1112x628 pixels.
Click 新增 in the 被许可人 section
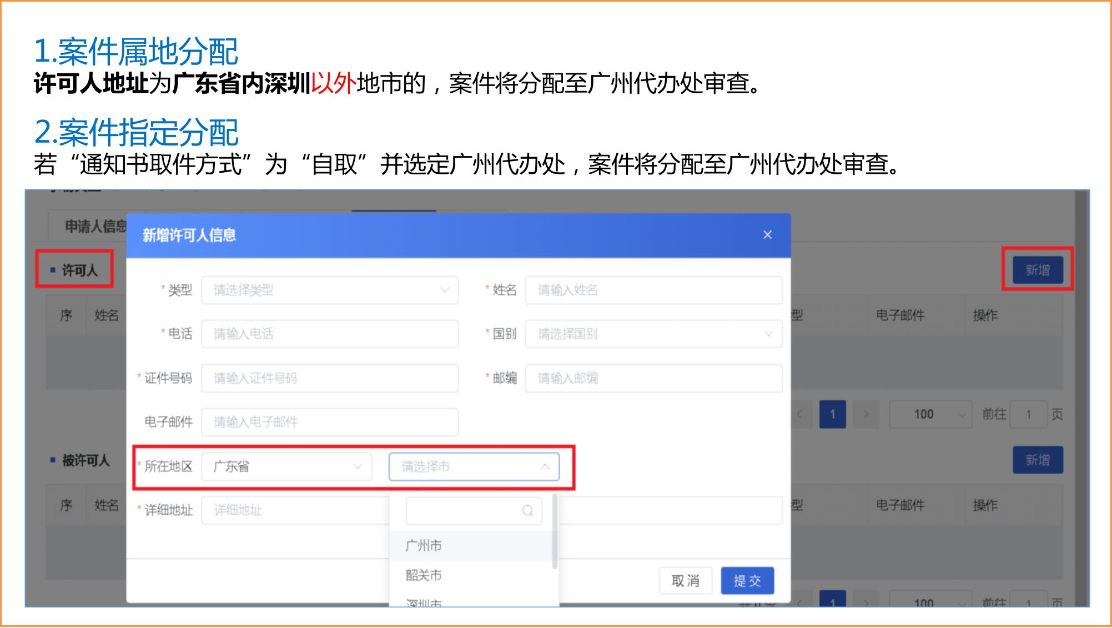coord(1038,460)
